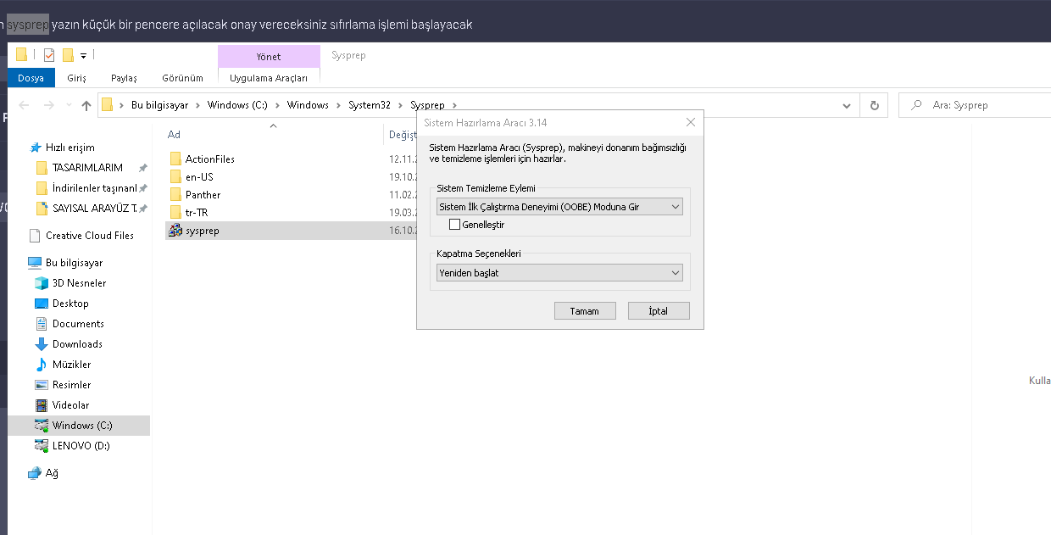This screenshot has width=1051, height=535.
Task: Expand the chevron after Sysprep in breadcrumb
Action: coord(454,105)
